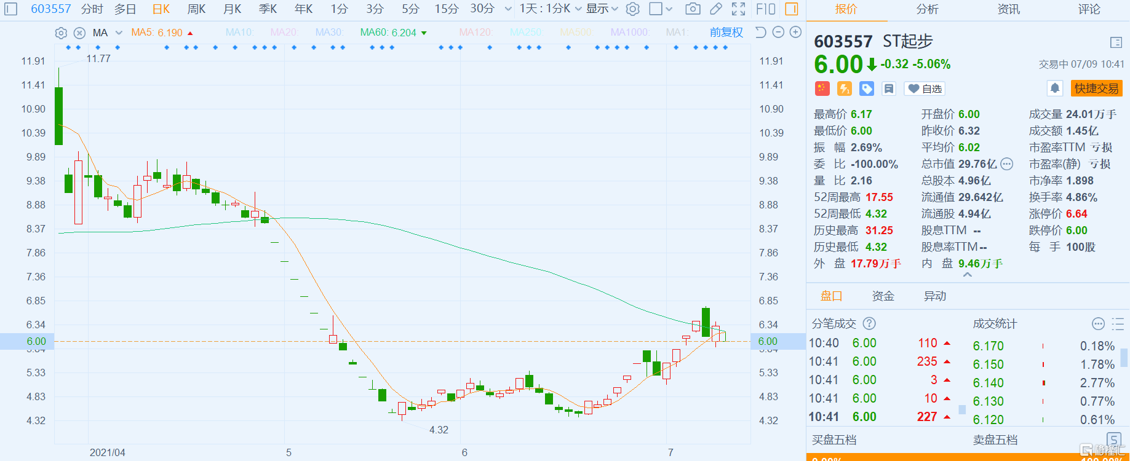The width and height of the screenshot is (1130, 461).
Task: Collapse the quote details chevron
Action: [968, 275]
